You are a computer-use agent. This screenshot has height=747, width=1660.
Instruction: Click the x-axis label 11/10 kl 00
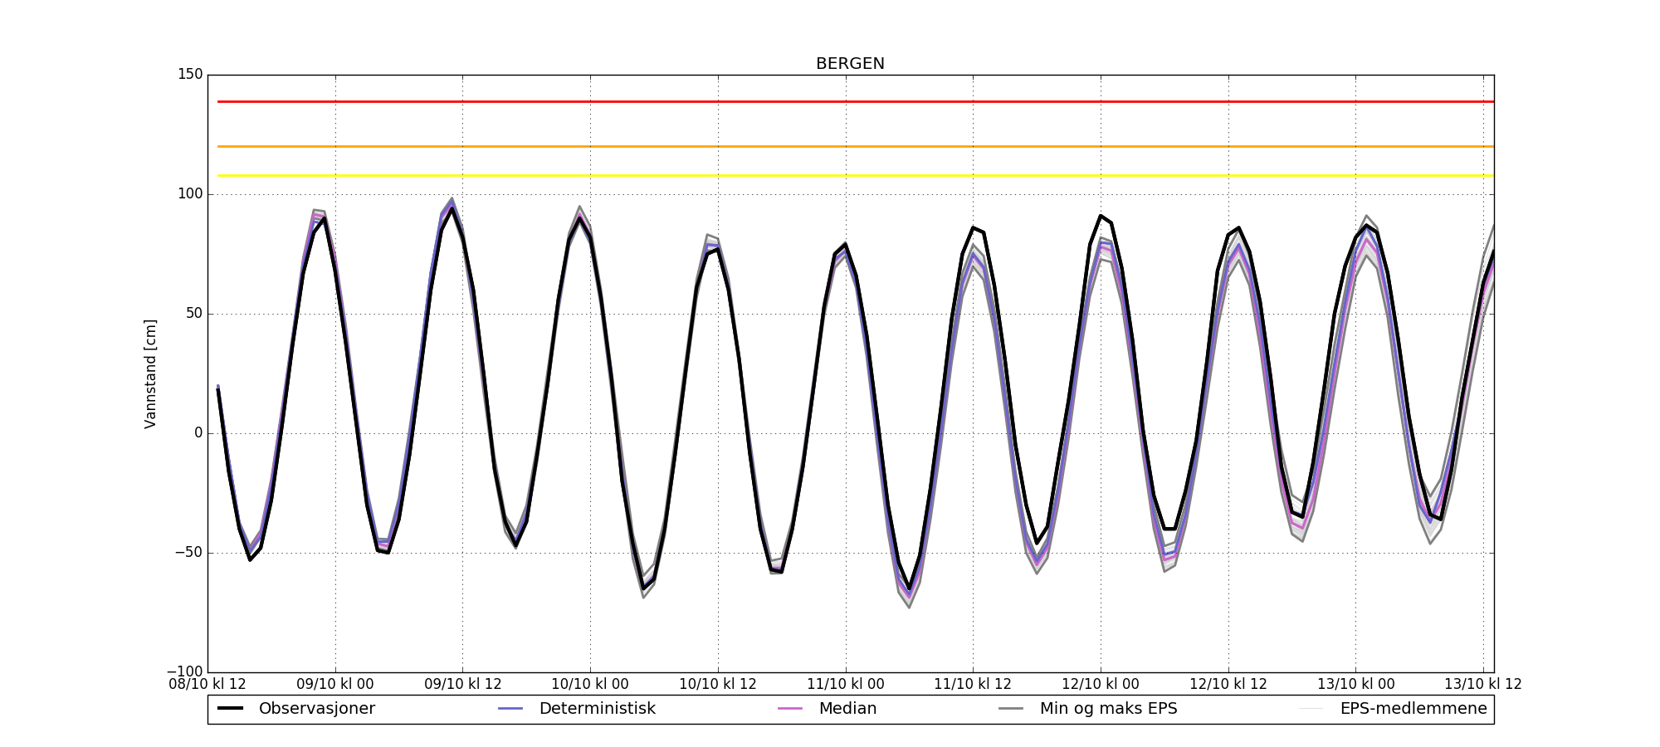(846, 685)
